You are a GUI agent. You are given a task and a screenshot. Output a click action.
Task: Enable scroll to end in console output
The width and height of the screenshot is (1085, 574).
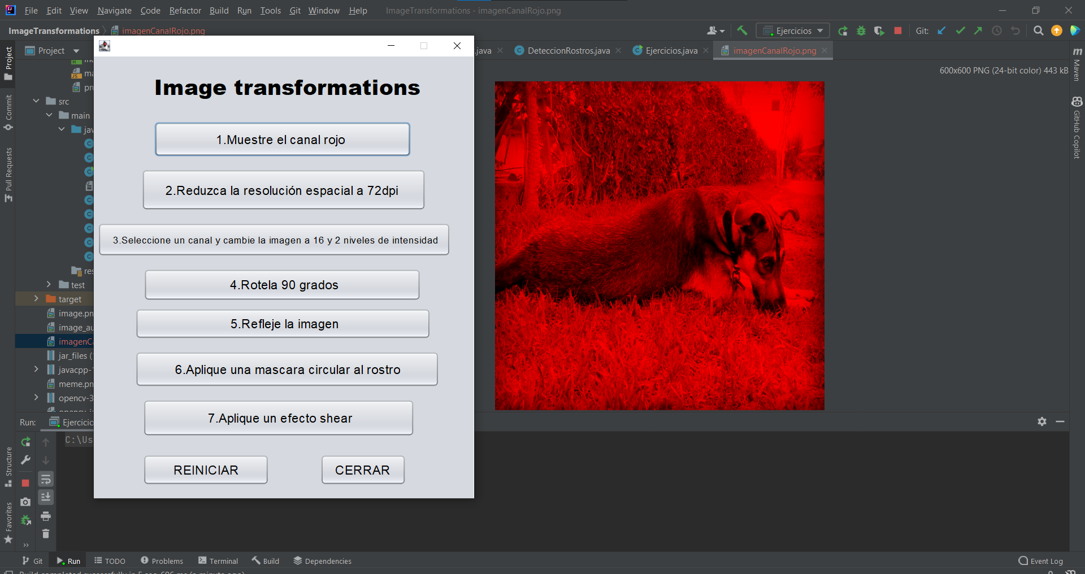(46, 497)
